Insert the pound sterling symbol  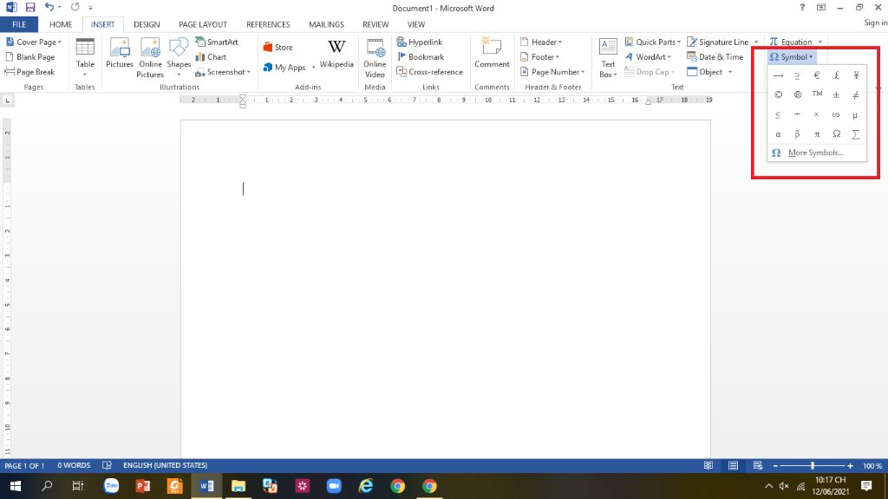click(x=837, y=75)
